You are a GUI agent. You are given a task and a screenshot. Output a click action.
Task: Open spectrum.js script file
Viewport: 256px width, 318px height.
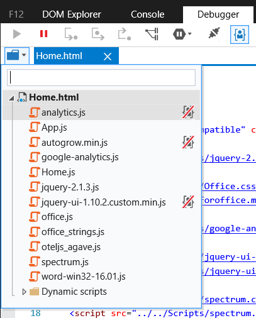coord(65,262)
